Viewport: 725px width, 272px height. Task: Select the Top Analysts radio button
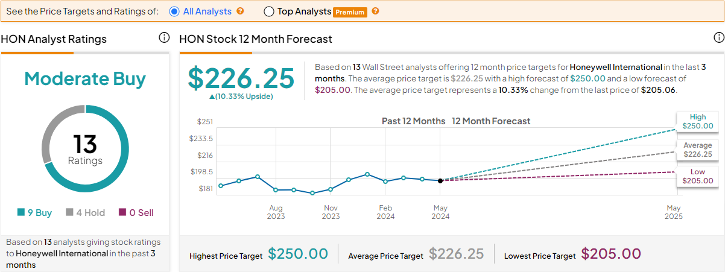coord(268,11)
